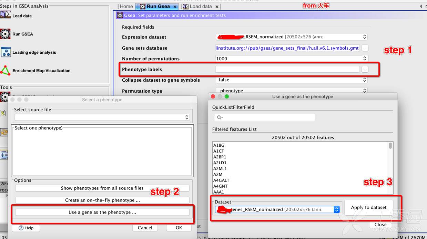Click the Phenotype labels browse button
Viewport: 427px width, 239px height.
tap(365, 69)
